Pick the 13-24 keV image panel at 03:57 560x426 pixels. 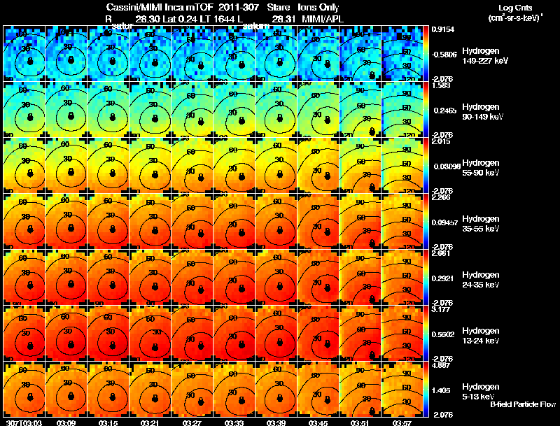[402, 334]
